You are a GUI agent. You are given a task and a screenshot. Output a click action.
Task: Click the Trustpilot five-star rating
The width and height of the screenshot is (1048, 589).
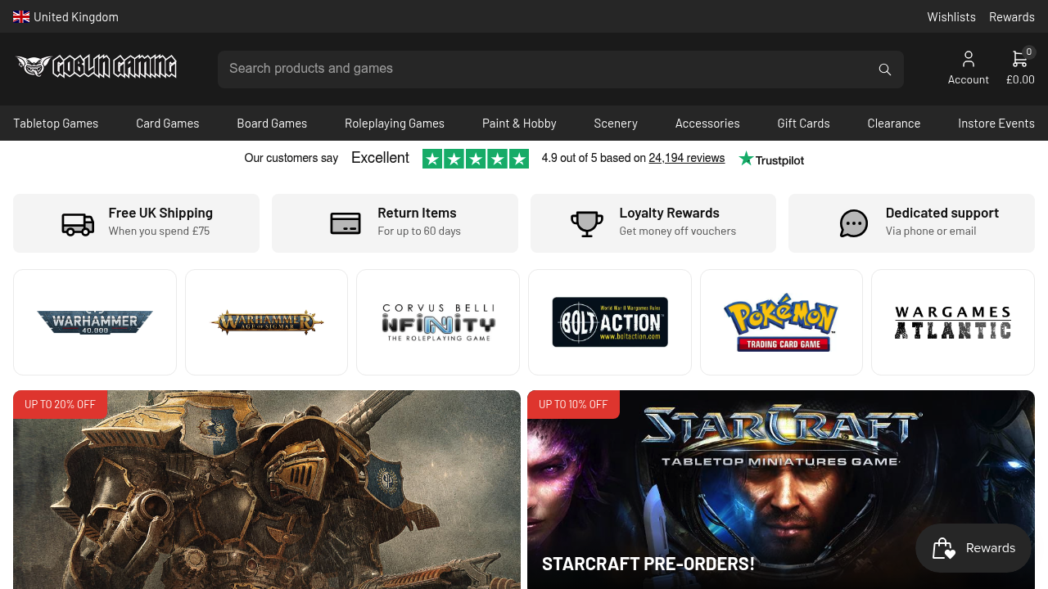tap(476, 159)
